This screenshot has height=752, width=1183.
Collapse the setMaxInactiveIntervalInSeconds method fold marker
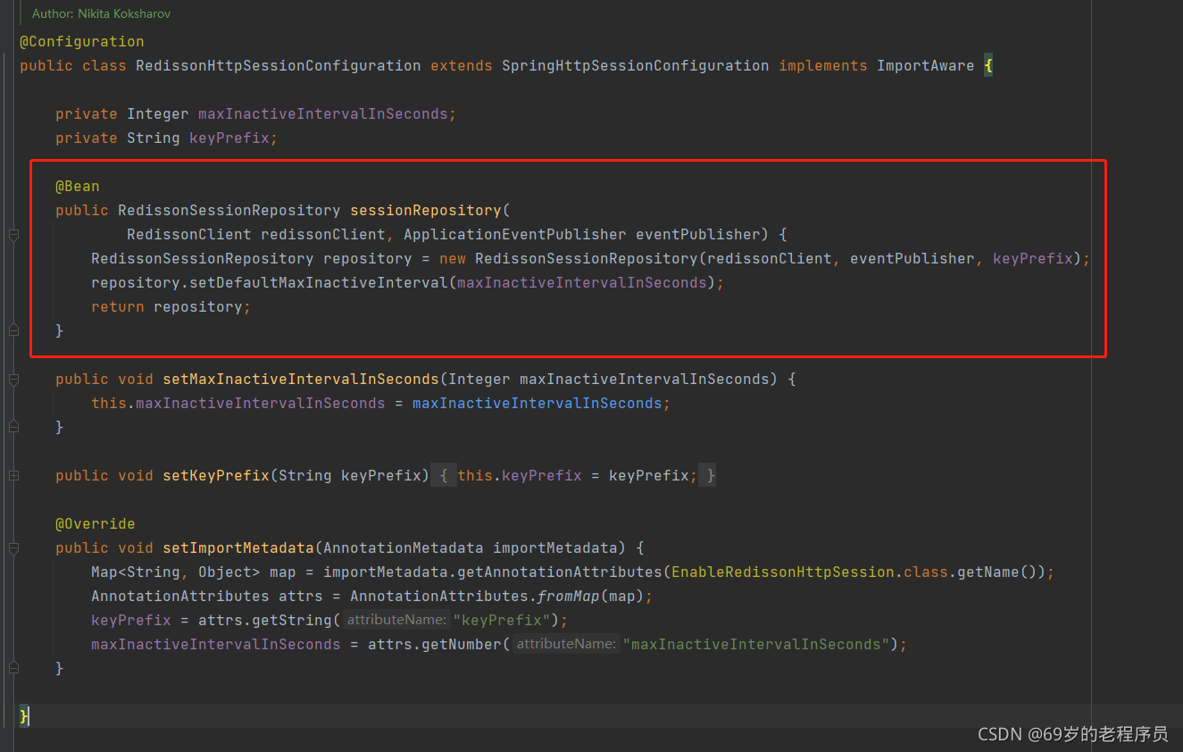tap(13, 380)
